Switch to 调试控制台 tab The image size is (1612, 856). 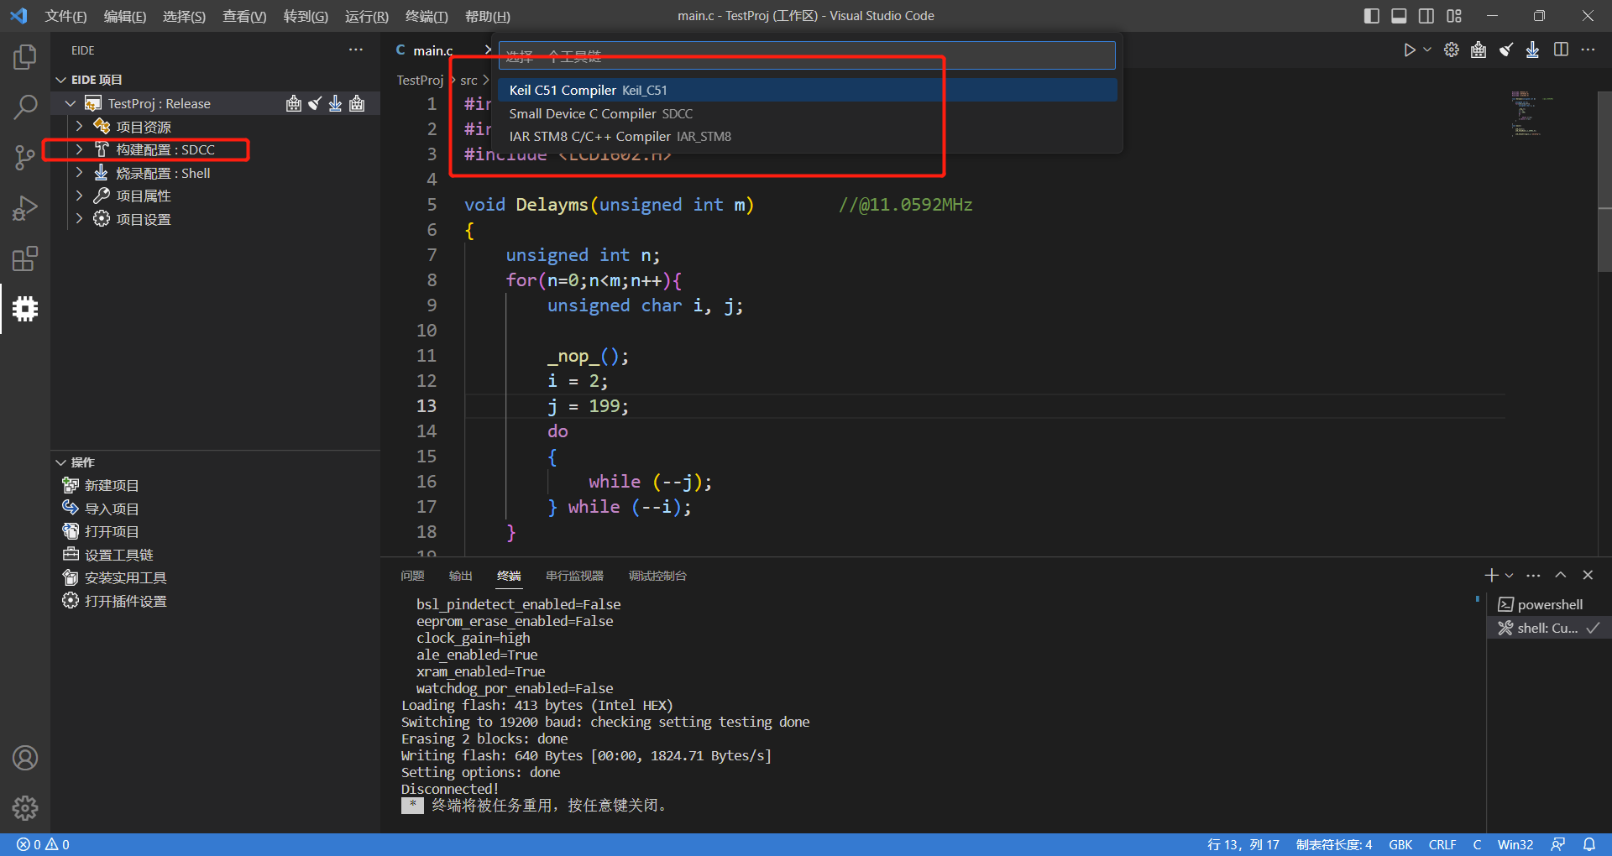pos(658,576)
